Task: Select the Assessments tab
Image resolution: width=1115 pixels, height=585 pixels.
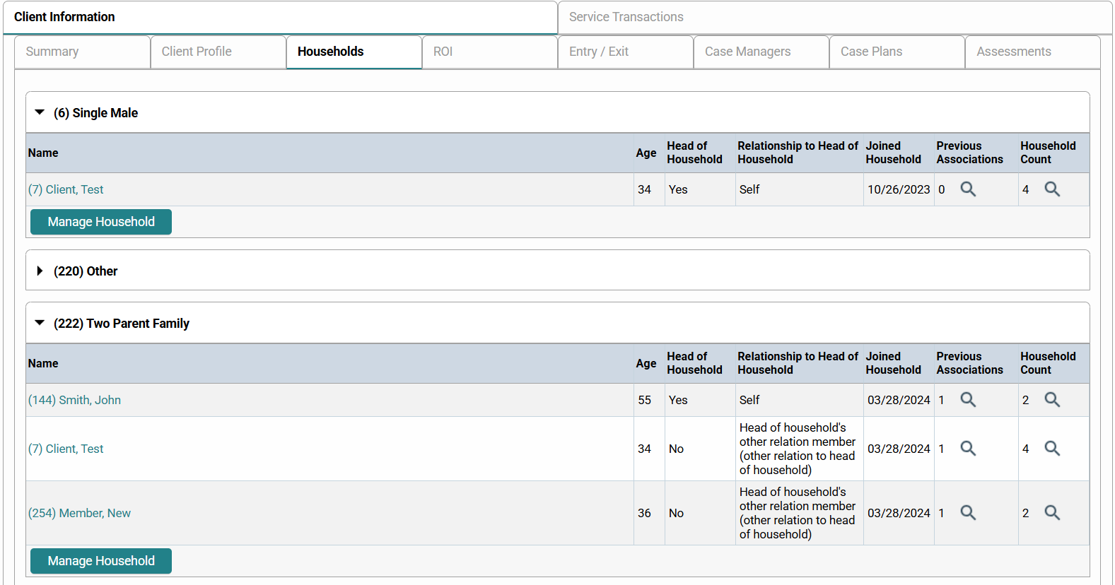Action: (1013, 52)
